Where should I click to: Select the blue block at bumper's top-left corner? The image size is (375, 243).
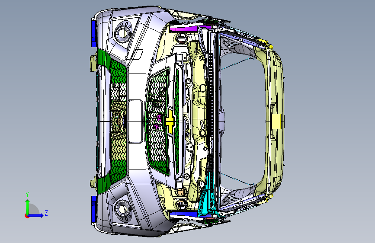(x=94, y=33)
